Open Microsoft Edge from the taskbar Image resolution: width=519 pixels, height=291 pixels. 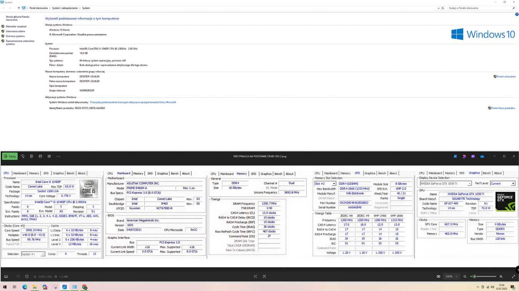click(25, 287)
